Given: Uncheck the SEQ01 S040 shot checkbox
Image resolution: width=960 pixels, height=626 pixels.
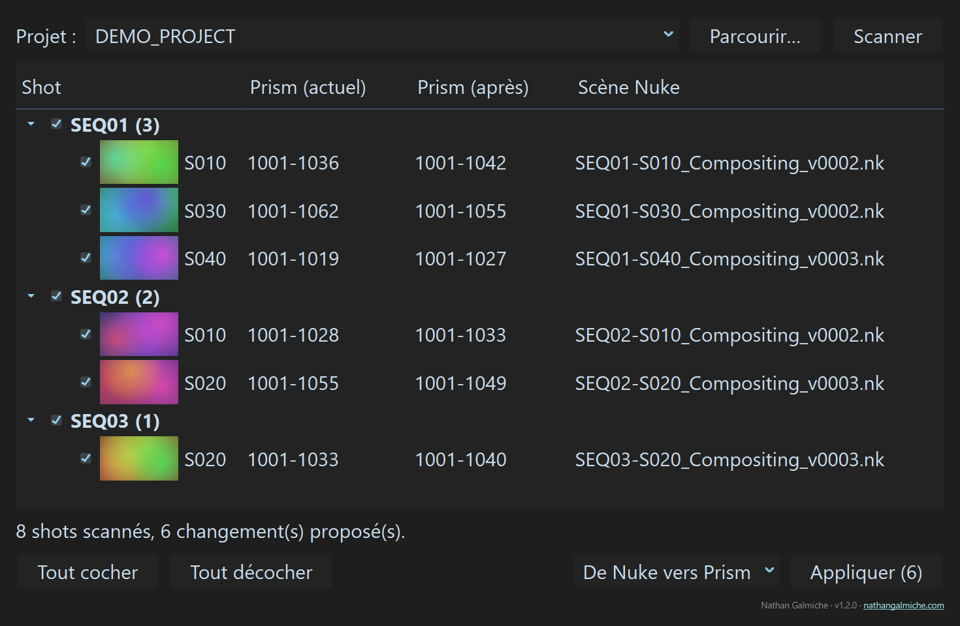Looking at the screenshot, I should [x=86, y=258].
